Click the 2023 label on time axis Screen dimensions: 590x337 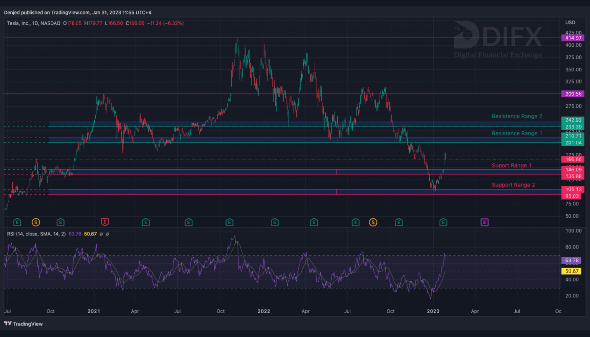click(433, 311)
